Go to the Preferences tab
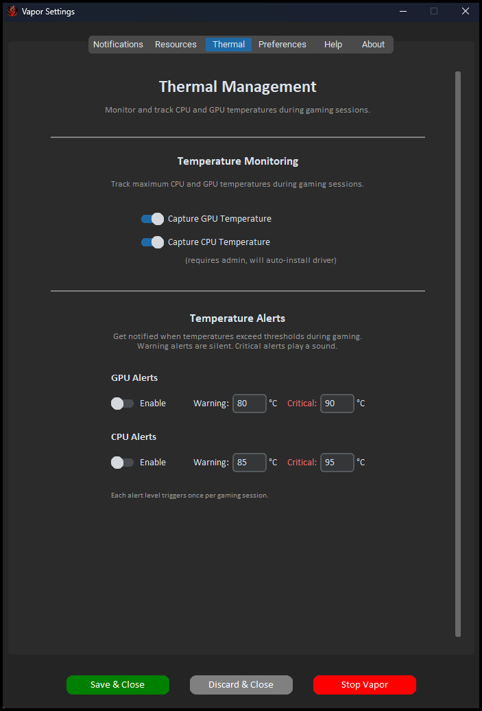The height and width of the screenshot is (711, 482). pyautogui.click(x=282, y=45)
